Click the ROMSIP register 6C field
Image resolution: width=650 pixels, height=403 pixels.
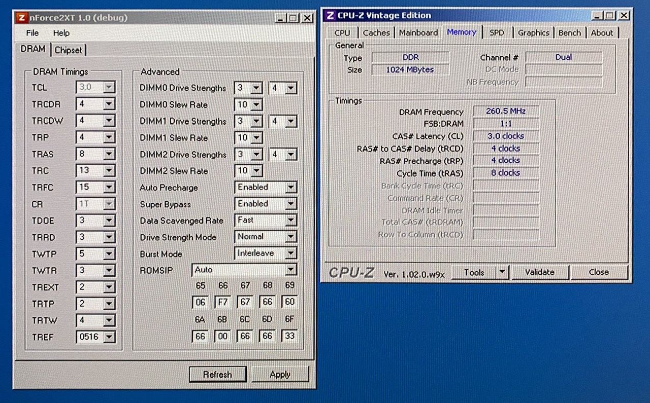pos(245,336)
